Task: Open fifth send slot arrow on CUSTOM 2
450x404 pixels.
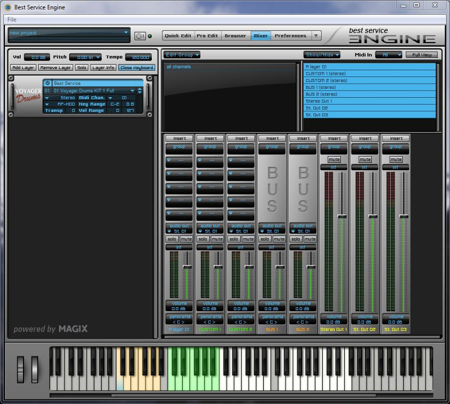Action: coord(231,213)
